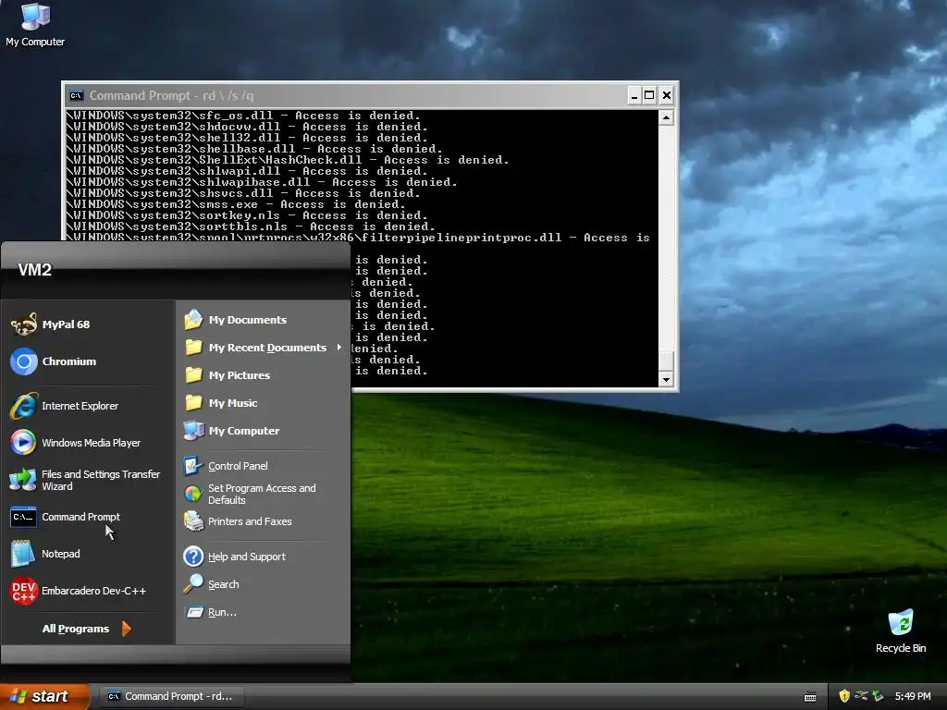Expand My Recent Documents submenu
947x710 pixels.
(x=264, y=348)
